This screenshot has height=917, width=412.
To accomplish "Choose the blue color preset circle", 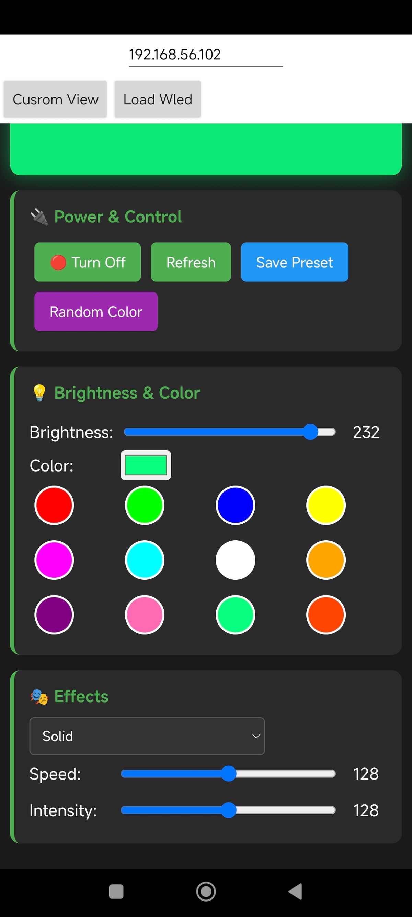I will coord(235,505).
